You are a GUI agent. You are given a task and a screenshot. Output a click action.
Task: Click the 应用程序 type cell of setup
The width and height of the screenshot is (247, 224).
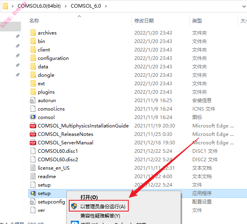point(202,193)
